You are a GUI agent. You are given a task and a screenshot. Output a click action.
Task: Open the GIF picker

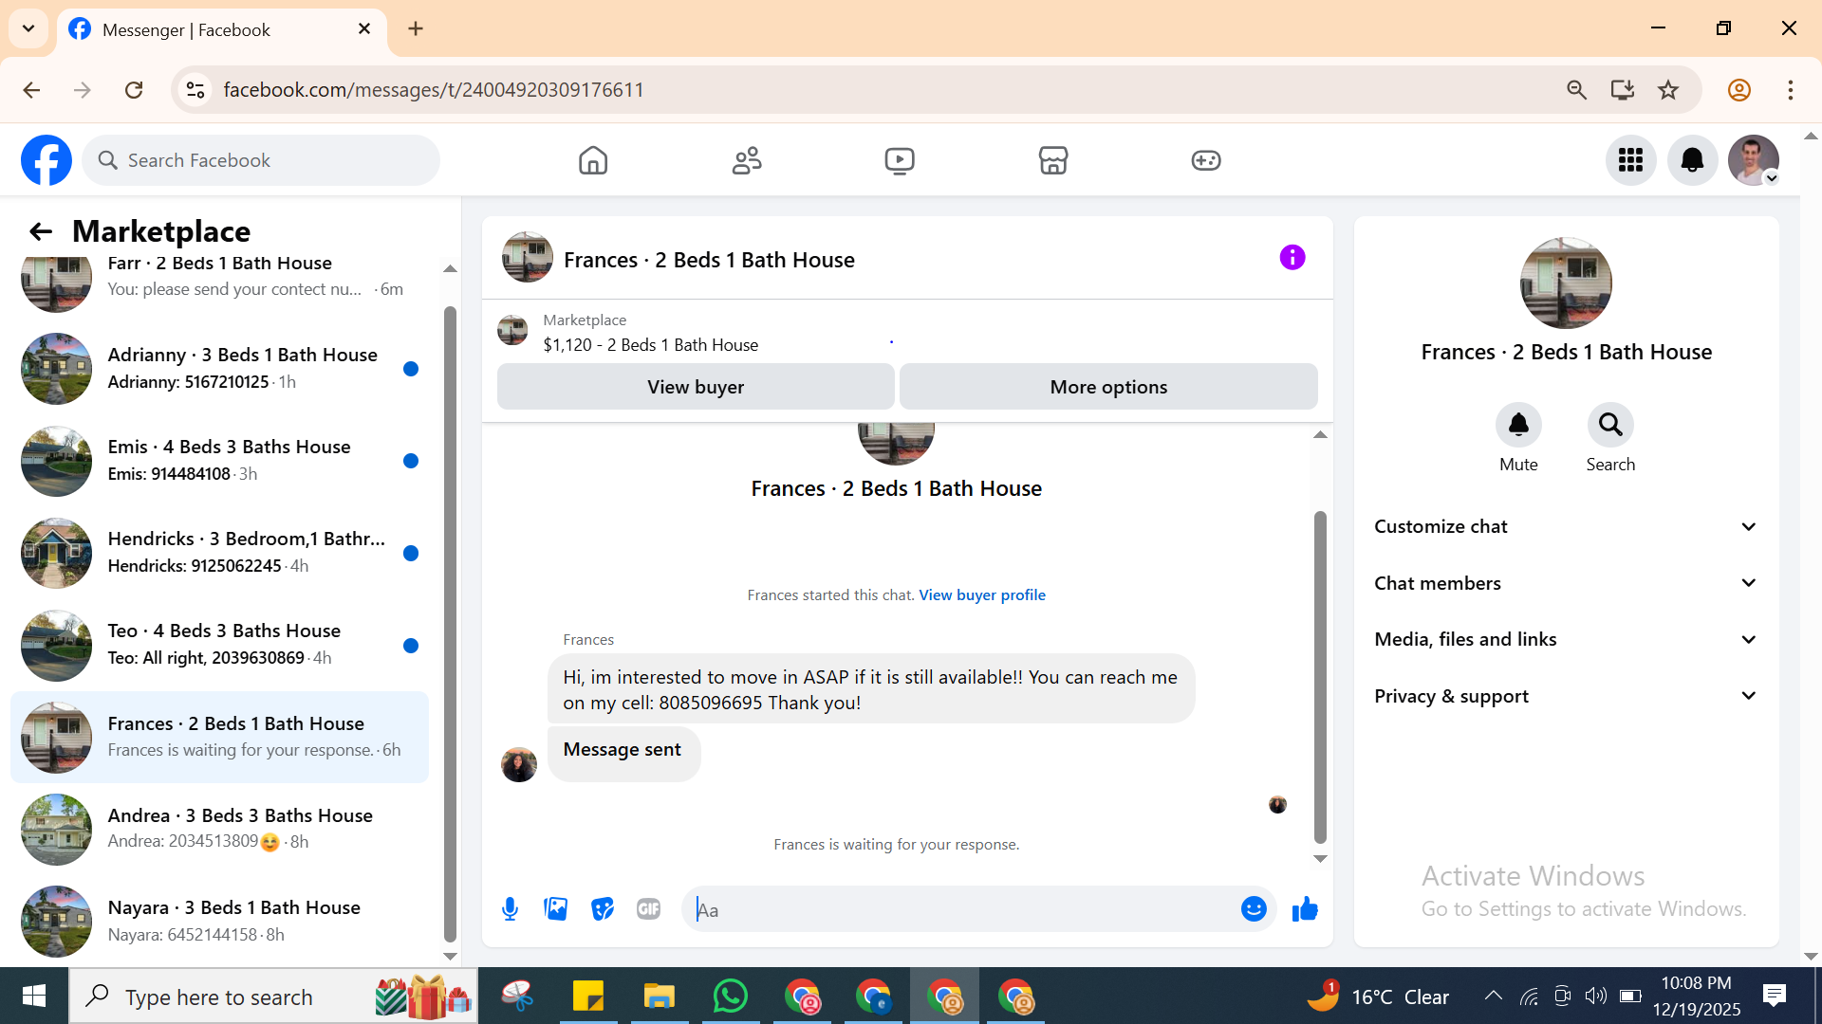point(648,909)
